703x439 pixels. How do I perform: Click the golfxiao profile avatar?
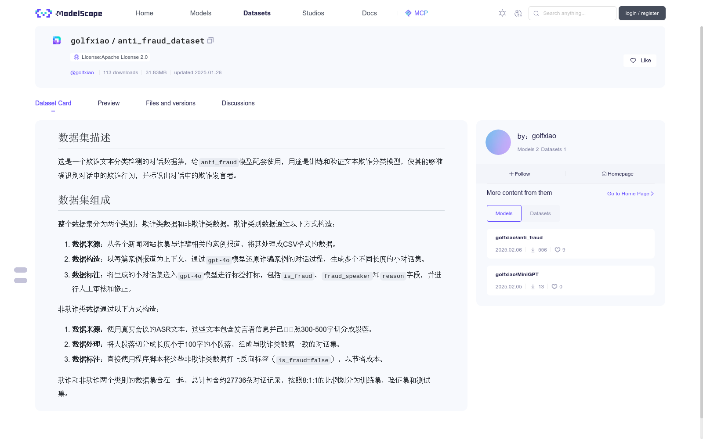pyautogui.click(x=498, y=142)
